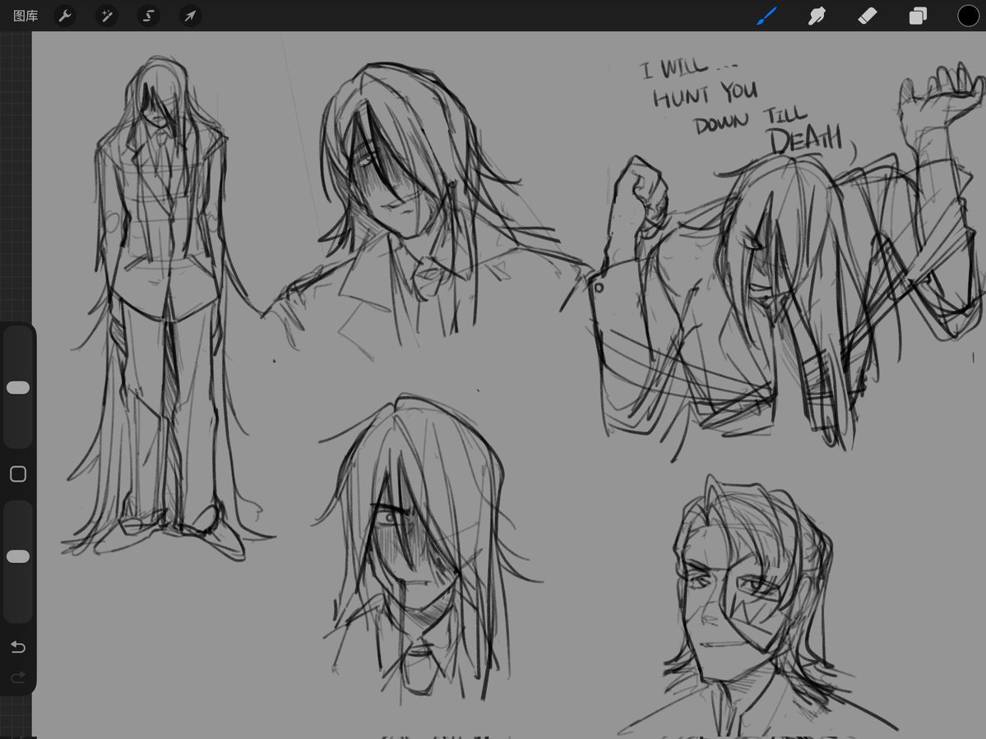Select the Transform arrow tool
Image resolution: width=986 pixels, height=739 pixels.
[x=190, y=16]
